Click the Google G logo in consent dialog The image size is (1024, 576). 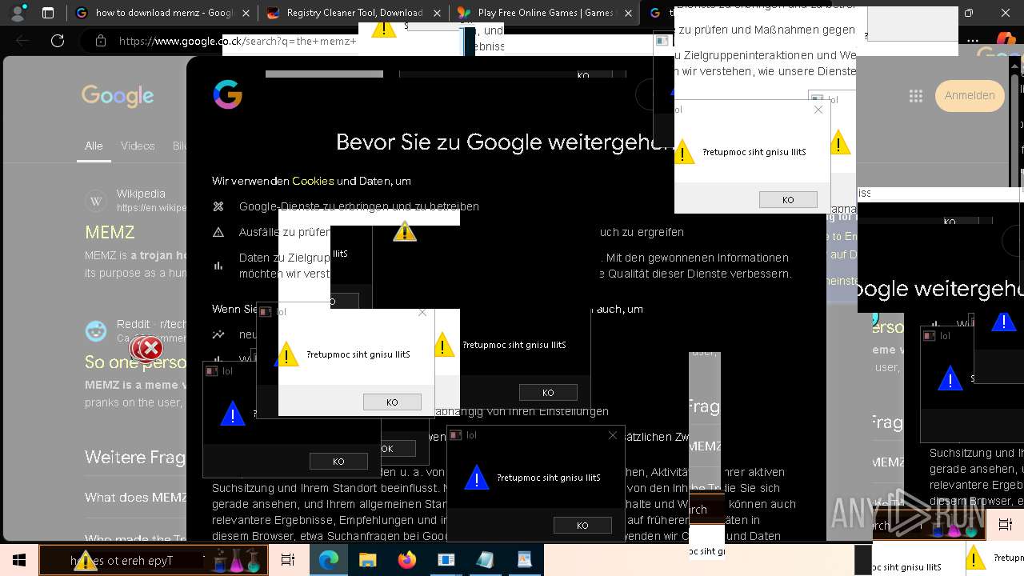click(228, 94)
